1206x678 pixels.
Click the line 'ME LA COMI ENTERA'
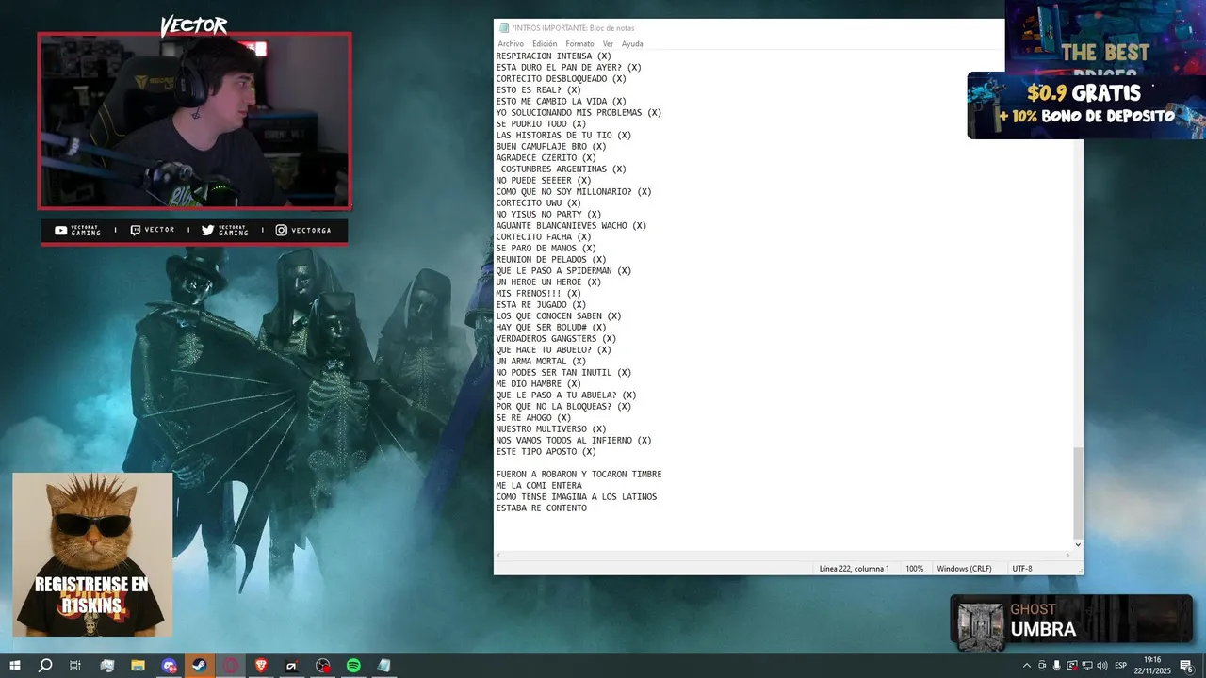pyautogui.click(x=539, y=486)
